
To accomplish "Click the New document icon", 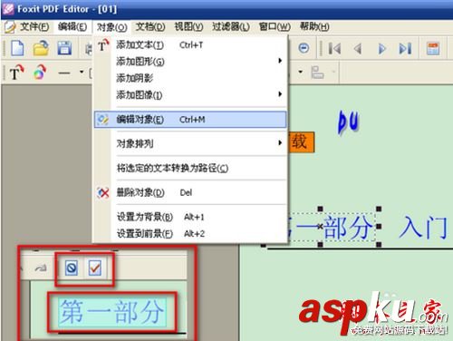I will 17,48.
